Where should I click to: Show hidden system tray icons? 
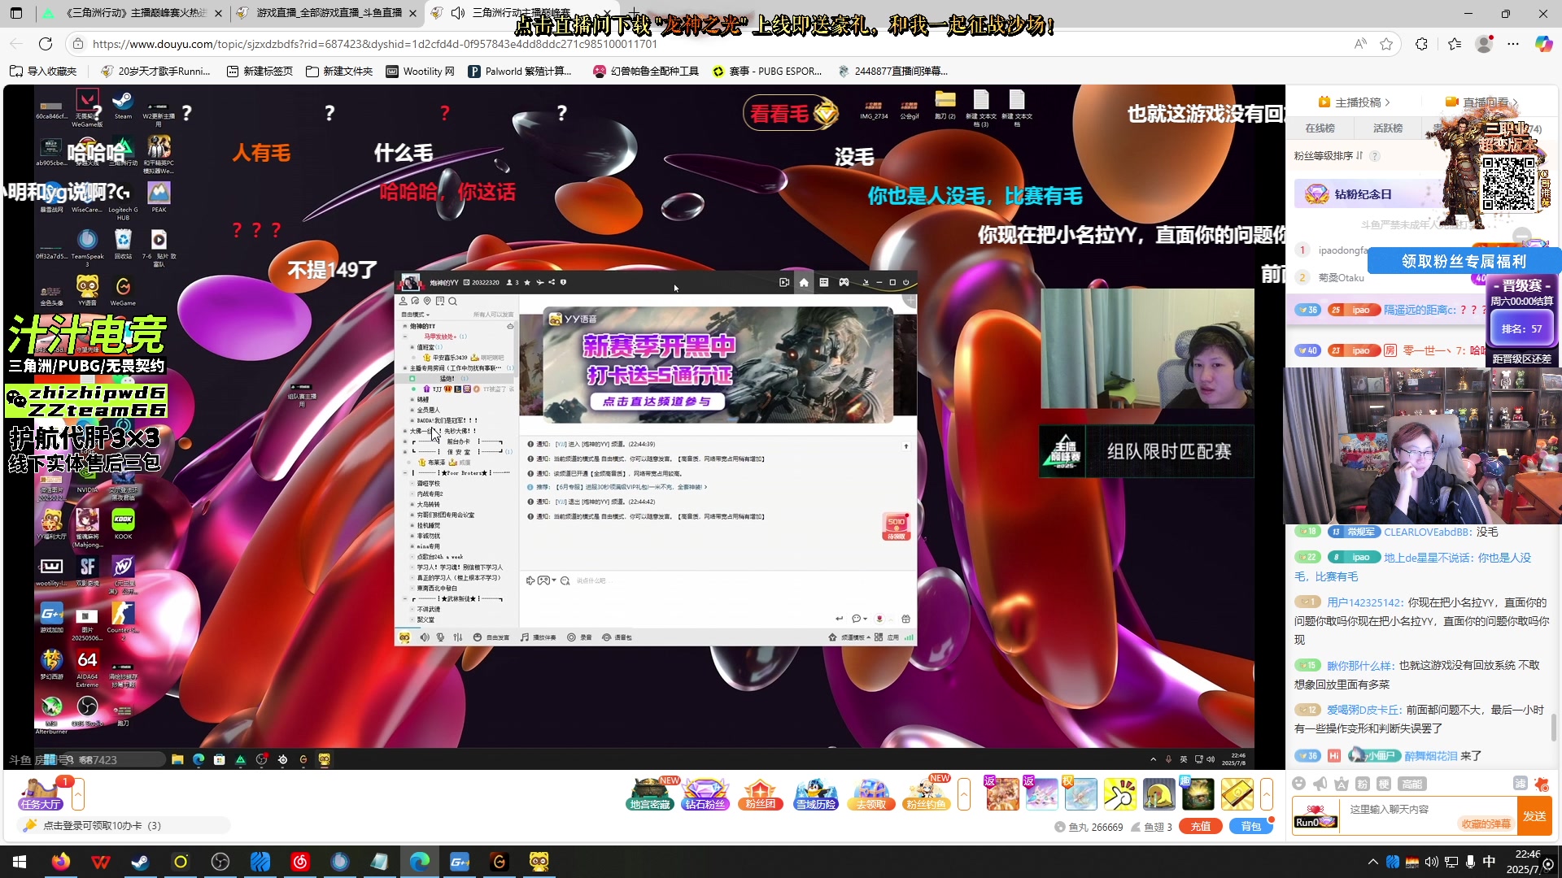pyautogui.click(x=1373, y=862)
